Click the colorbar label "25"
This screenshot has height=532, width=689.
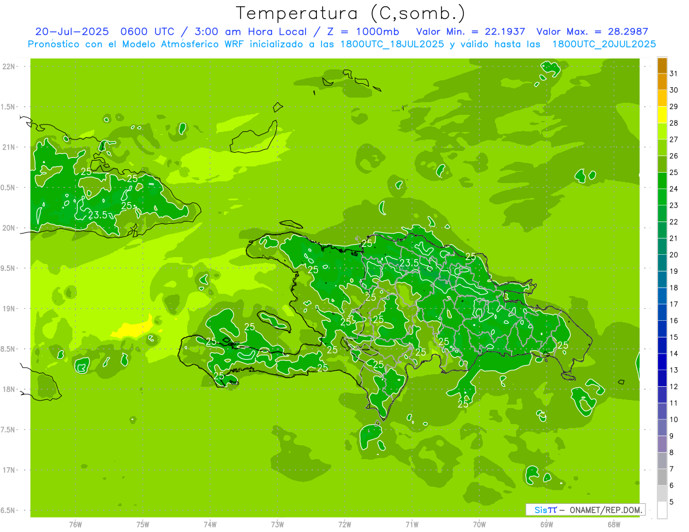coord(674,173)
